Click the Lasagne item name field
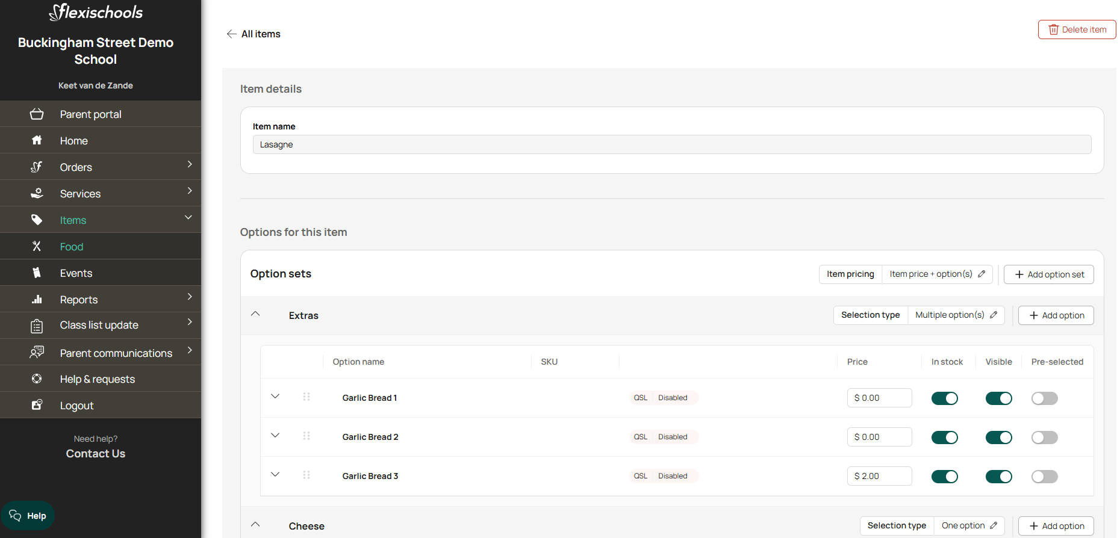Image resolution: width=1120 pixels, height=538 pixels. [x=671, y=144]
